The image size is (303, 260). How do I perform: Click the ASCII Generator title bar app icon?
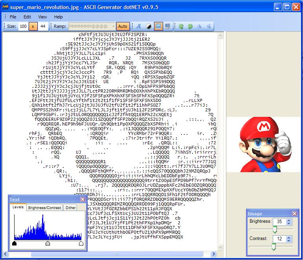pos(5,7)
